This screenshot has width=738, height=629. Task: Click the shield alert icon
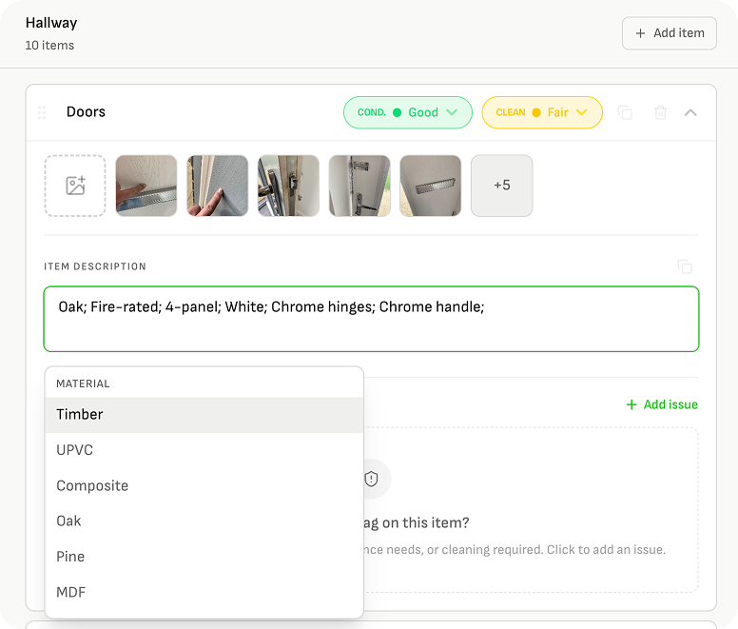(372, 479)
